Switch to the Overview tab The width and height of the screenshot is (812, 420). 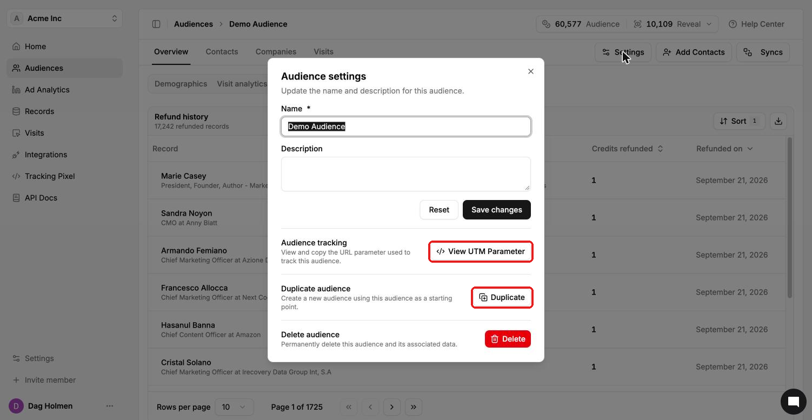pyautogui.click(x=171, y=52)
